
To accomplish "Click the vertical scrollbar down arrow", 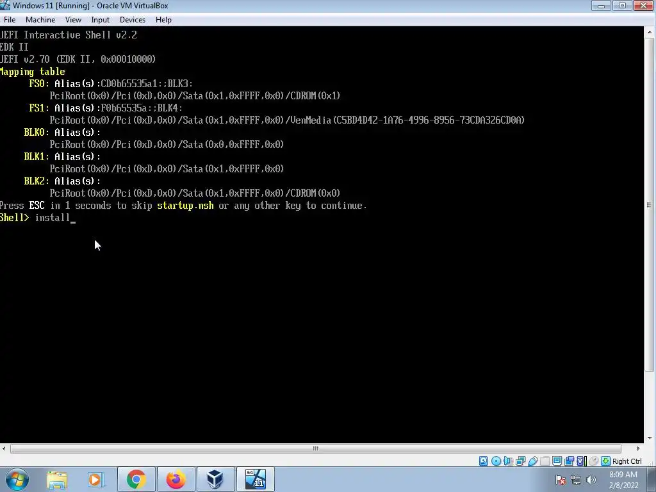I will 650,438.
